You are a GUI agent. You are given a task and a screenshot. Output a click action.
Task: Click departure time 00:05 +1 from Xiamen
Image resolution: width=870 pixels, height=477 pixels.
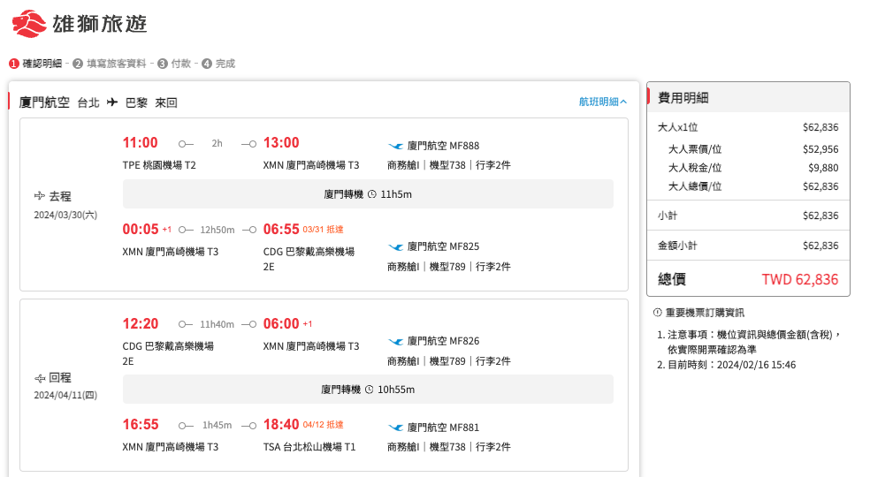point(147,229)
